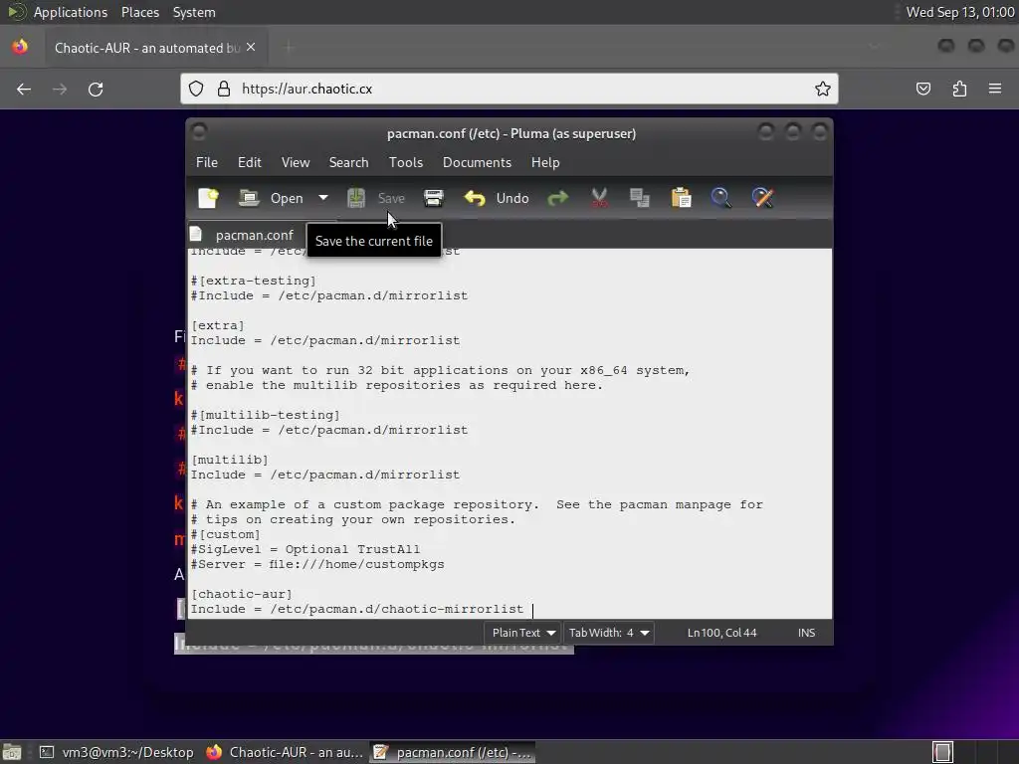Select the Chaotic-AUR Firefox tab
The height and width of the screenshot is (764, 1019).
[155, 48]
